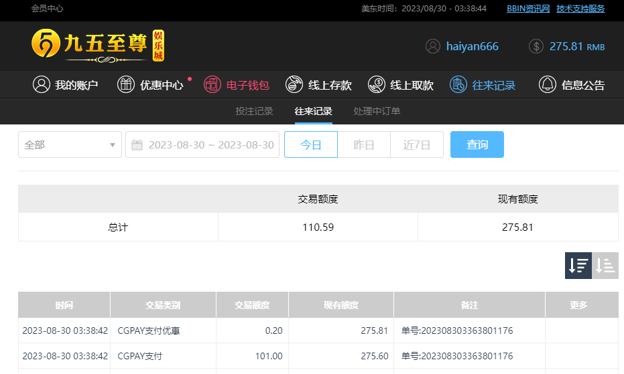Screen dimensions: 624x374
Task: Click the 信息公告 bell icon
Action: point(547,85)
